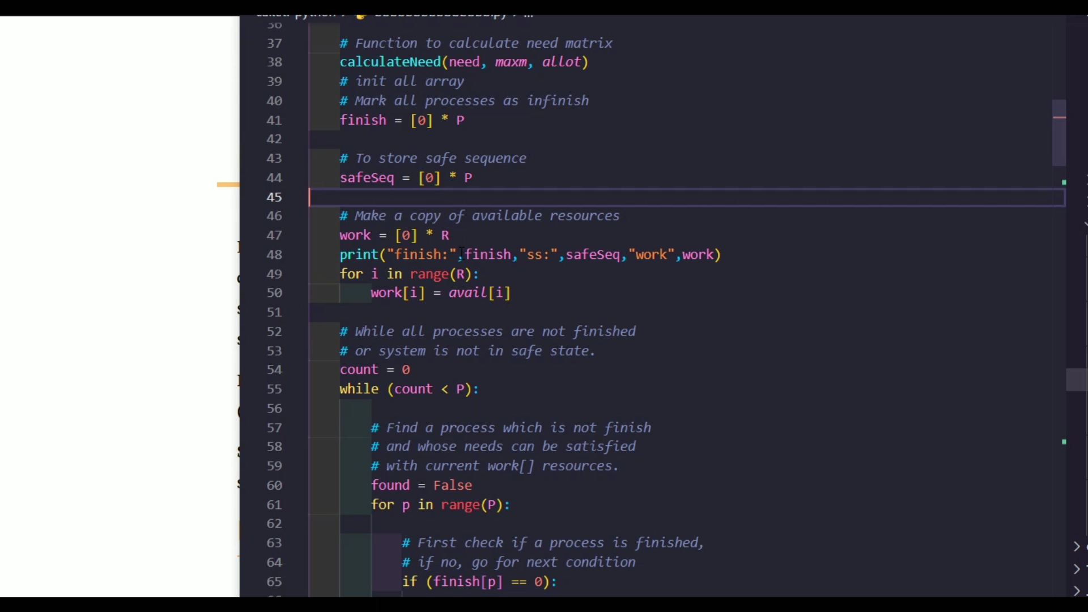
Task: Click line number 65 in the gutter
Action: tap(274, 582)
